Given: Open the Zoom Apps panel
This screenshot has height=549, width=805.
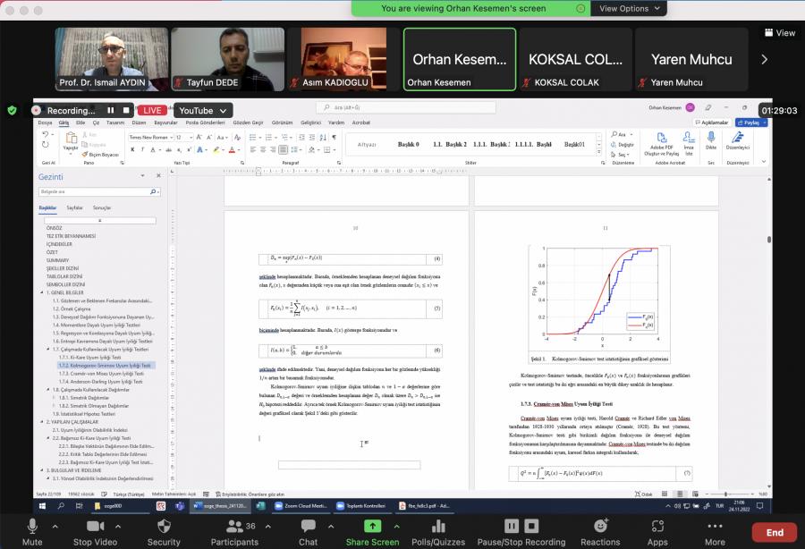Looking at the screenshot, I should (657, 531).
